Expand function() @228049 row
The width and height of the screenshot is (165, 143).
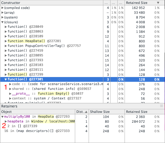point(6,27)
